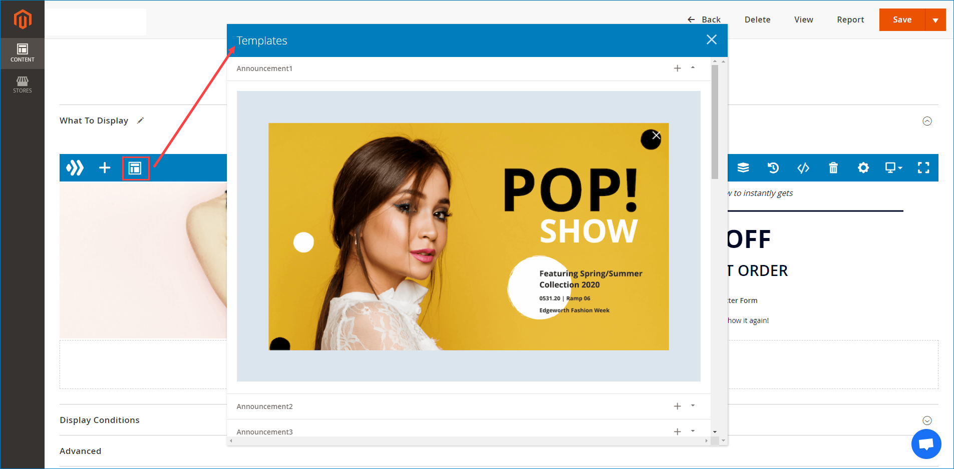Open the Stores sidebar item

(x=23, y=84)
